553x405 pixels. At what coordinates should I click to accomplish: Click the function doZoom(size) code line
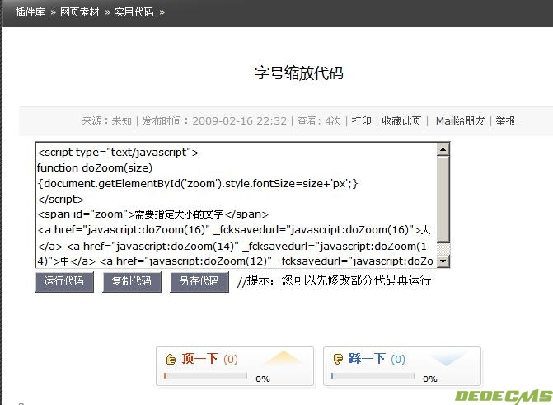95,167
